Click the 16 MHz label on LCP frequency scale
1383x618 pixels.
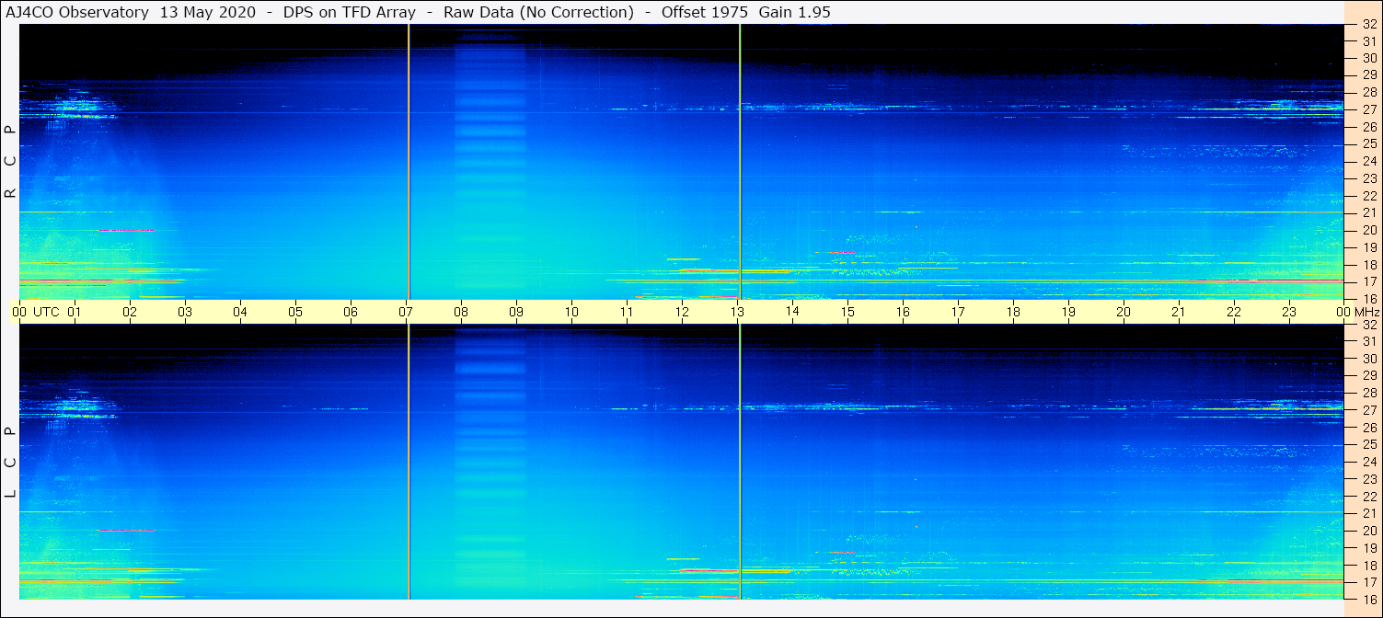(x=1369, y=599)
